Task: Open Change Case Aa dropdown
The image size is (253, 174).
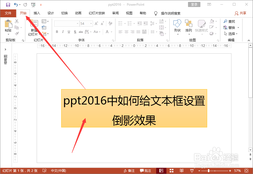Action: click(97, 32)
